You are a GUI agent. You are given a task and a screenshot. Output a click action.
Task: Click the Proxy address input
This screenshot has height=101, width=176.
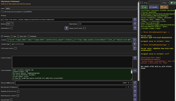coord(155,3)
